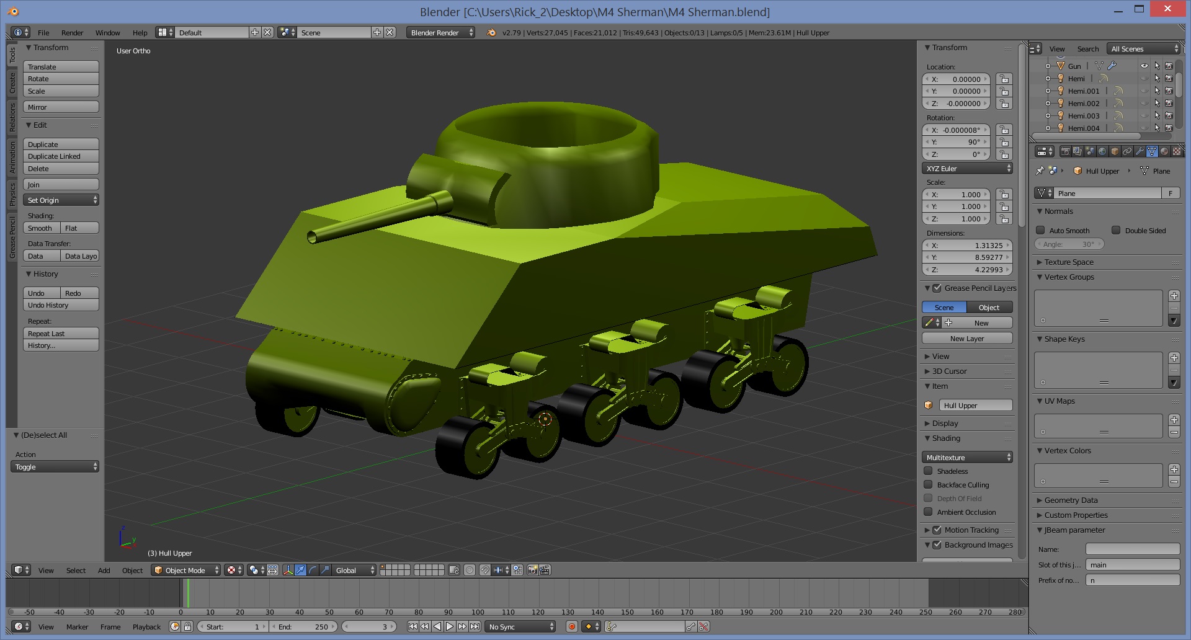The height and width of the screenshot is (640, 1191).
Task: Open the Object properties tab (cube icon)
Action: (1115, 151)
